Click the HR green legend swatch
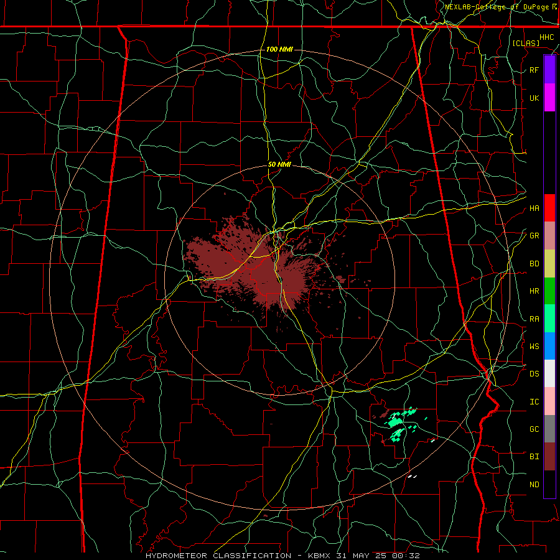 point(549,291)
